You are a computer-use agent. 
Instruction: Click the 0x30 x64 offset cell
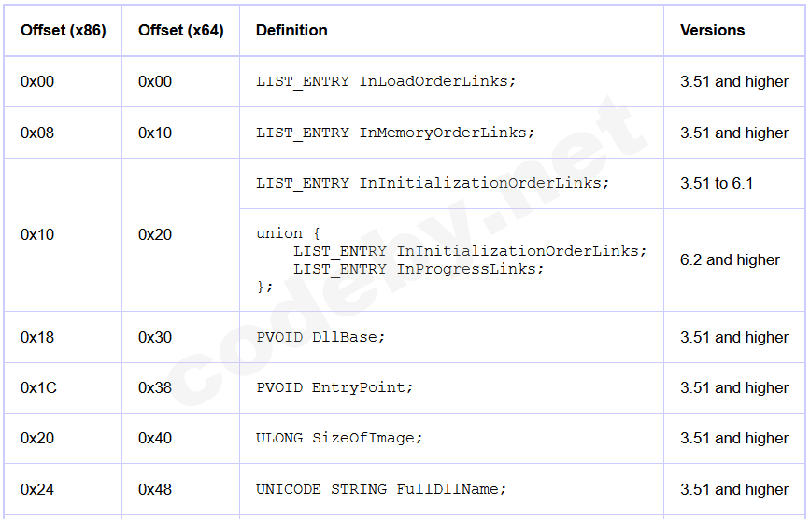(x=155, y=338)
